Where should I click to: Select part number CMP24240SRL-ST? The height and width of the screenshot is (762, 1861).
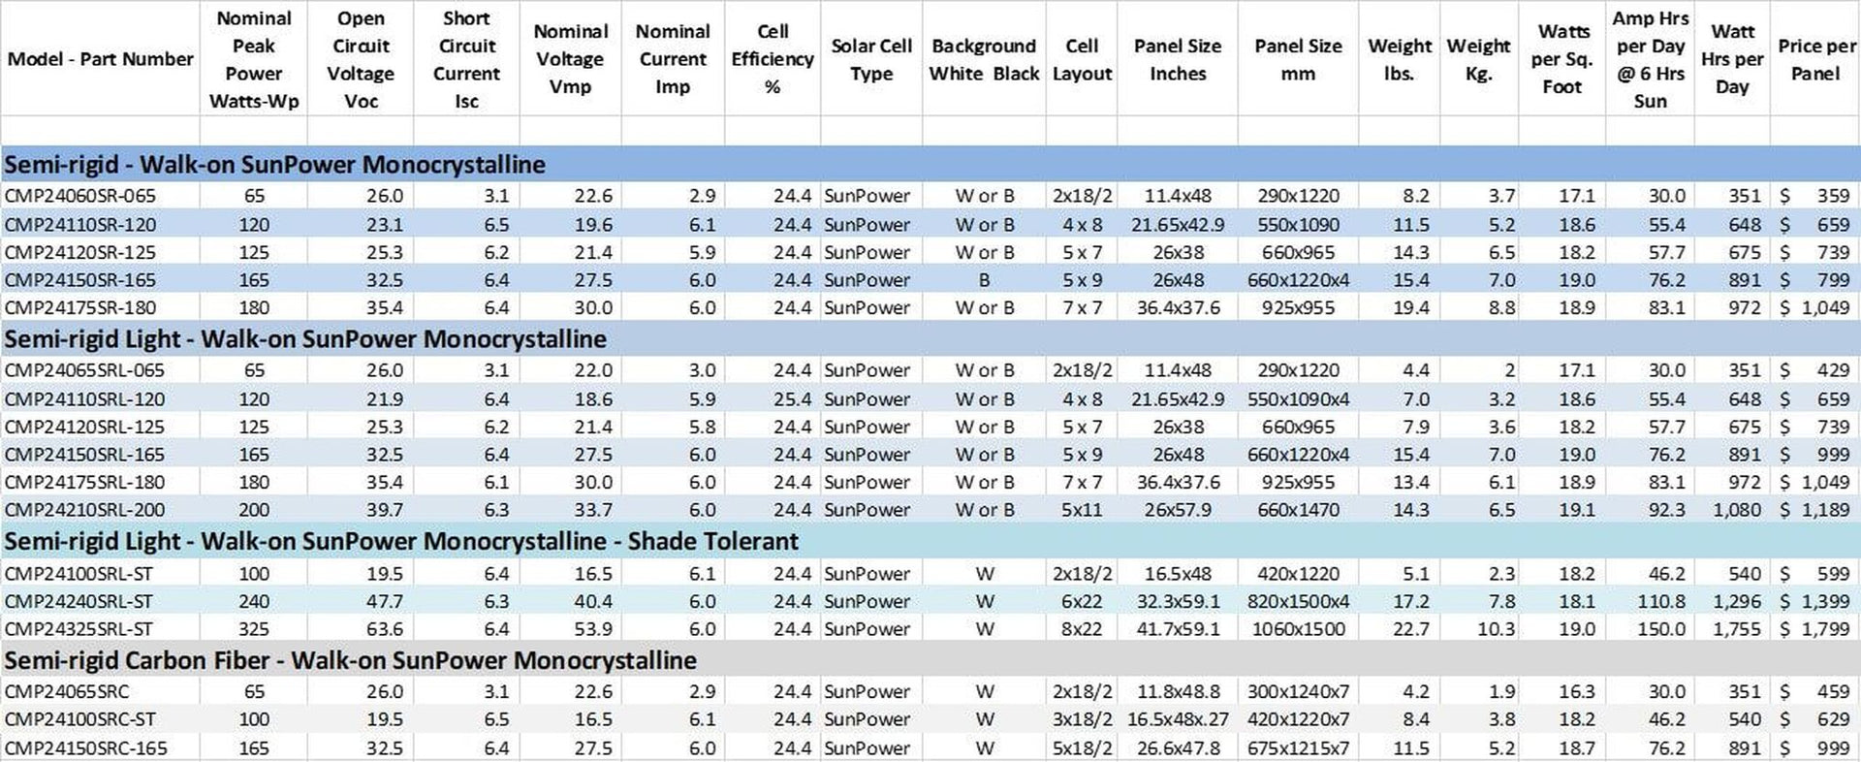79,601
